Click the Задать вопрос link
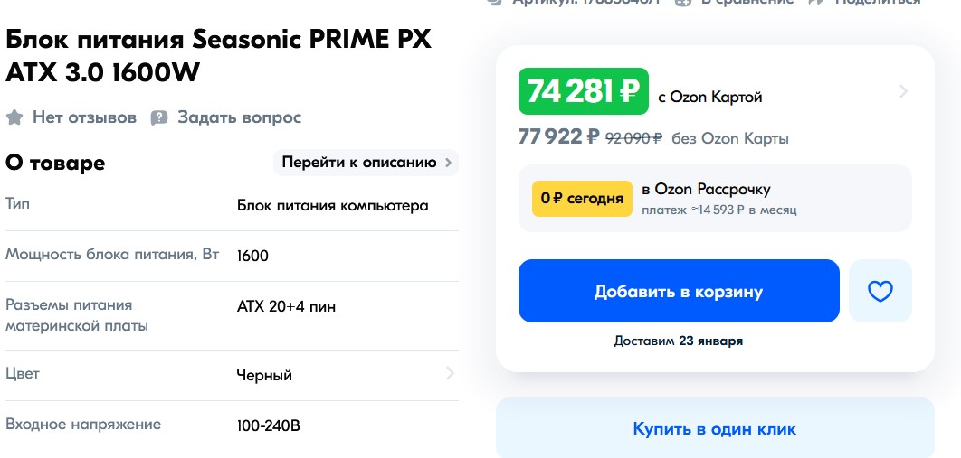The height and width of the screenshot is (458, 961). coord(239,117)
